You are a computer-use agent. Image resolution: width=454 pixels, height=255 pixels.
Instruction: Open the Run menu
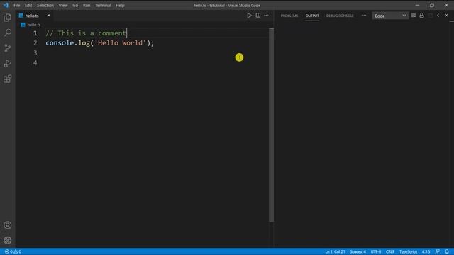point(87,5)
